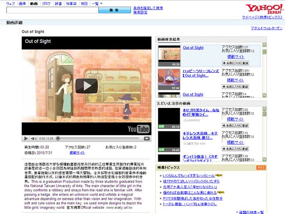Open second 映像トピックス topic link

click(x=191, y=181)
